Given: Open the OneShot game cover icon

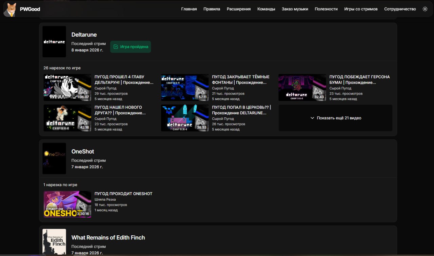Looking at the screenshot, I should click(54, 158).
